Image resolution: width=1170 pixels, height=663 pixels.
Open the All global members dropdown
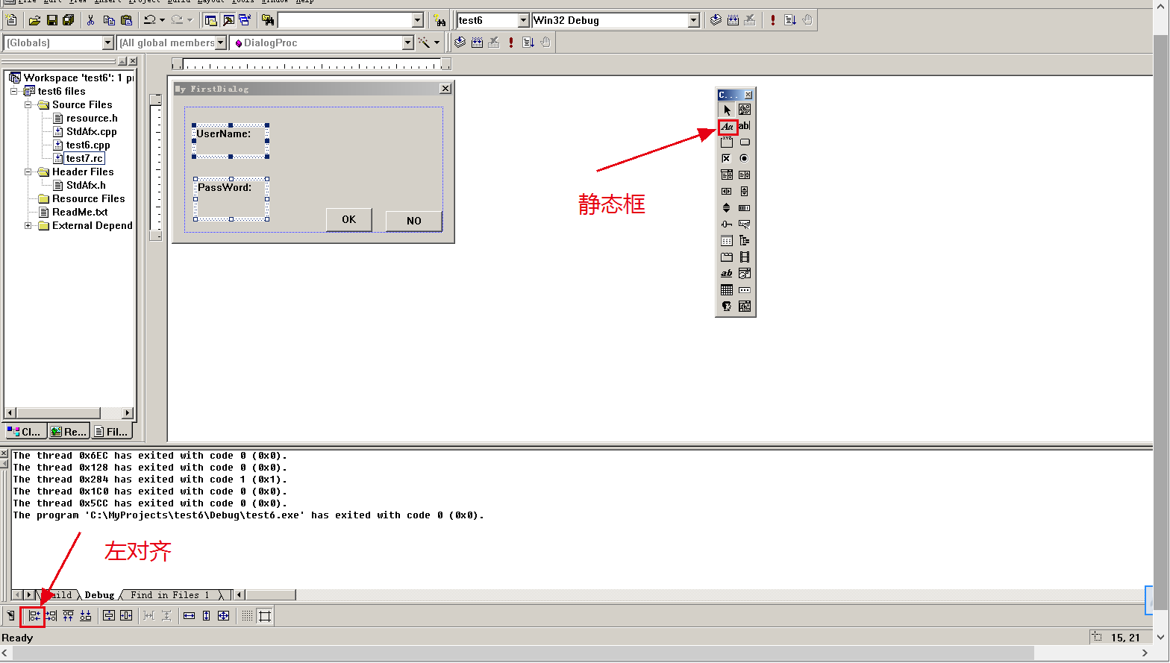[x=220, y=43]
